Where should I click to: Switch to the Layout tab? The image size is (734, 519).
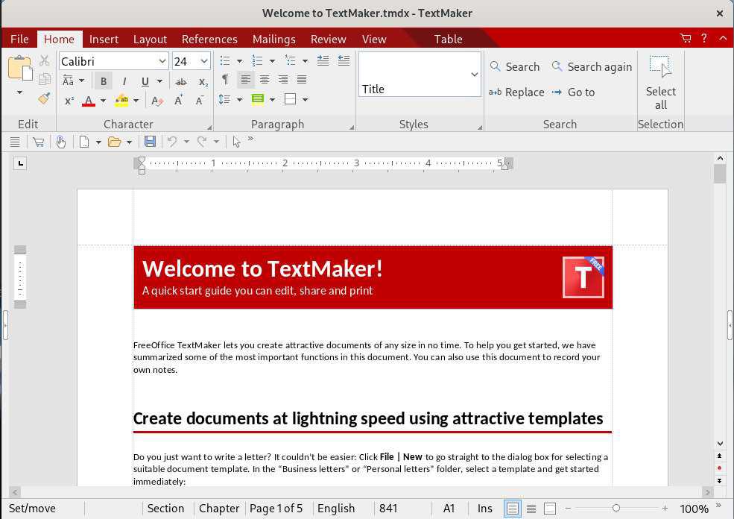(x=150, y=40)
